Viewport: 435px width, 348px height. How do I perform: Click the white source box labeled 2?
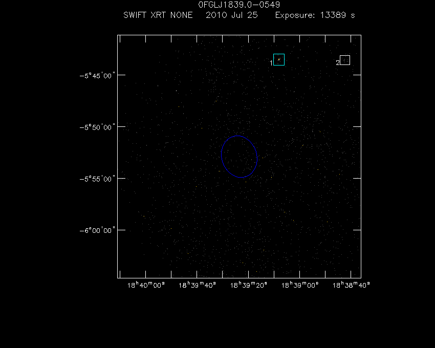(x=345, y=60)
